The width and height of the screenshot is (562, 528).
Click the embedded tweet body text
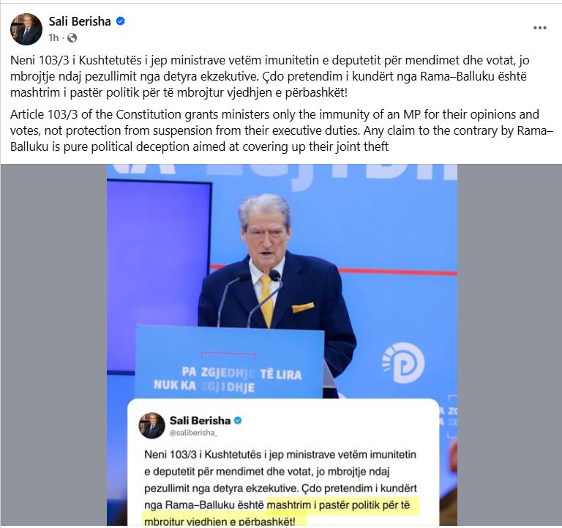281,488
